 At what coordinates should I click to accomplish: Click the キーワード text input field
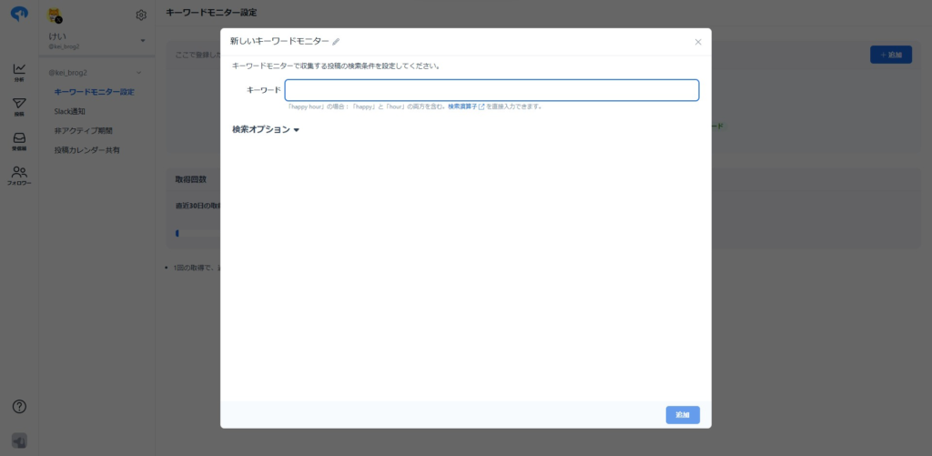click(491, 90)
